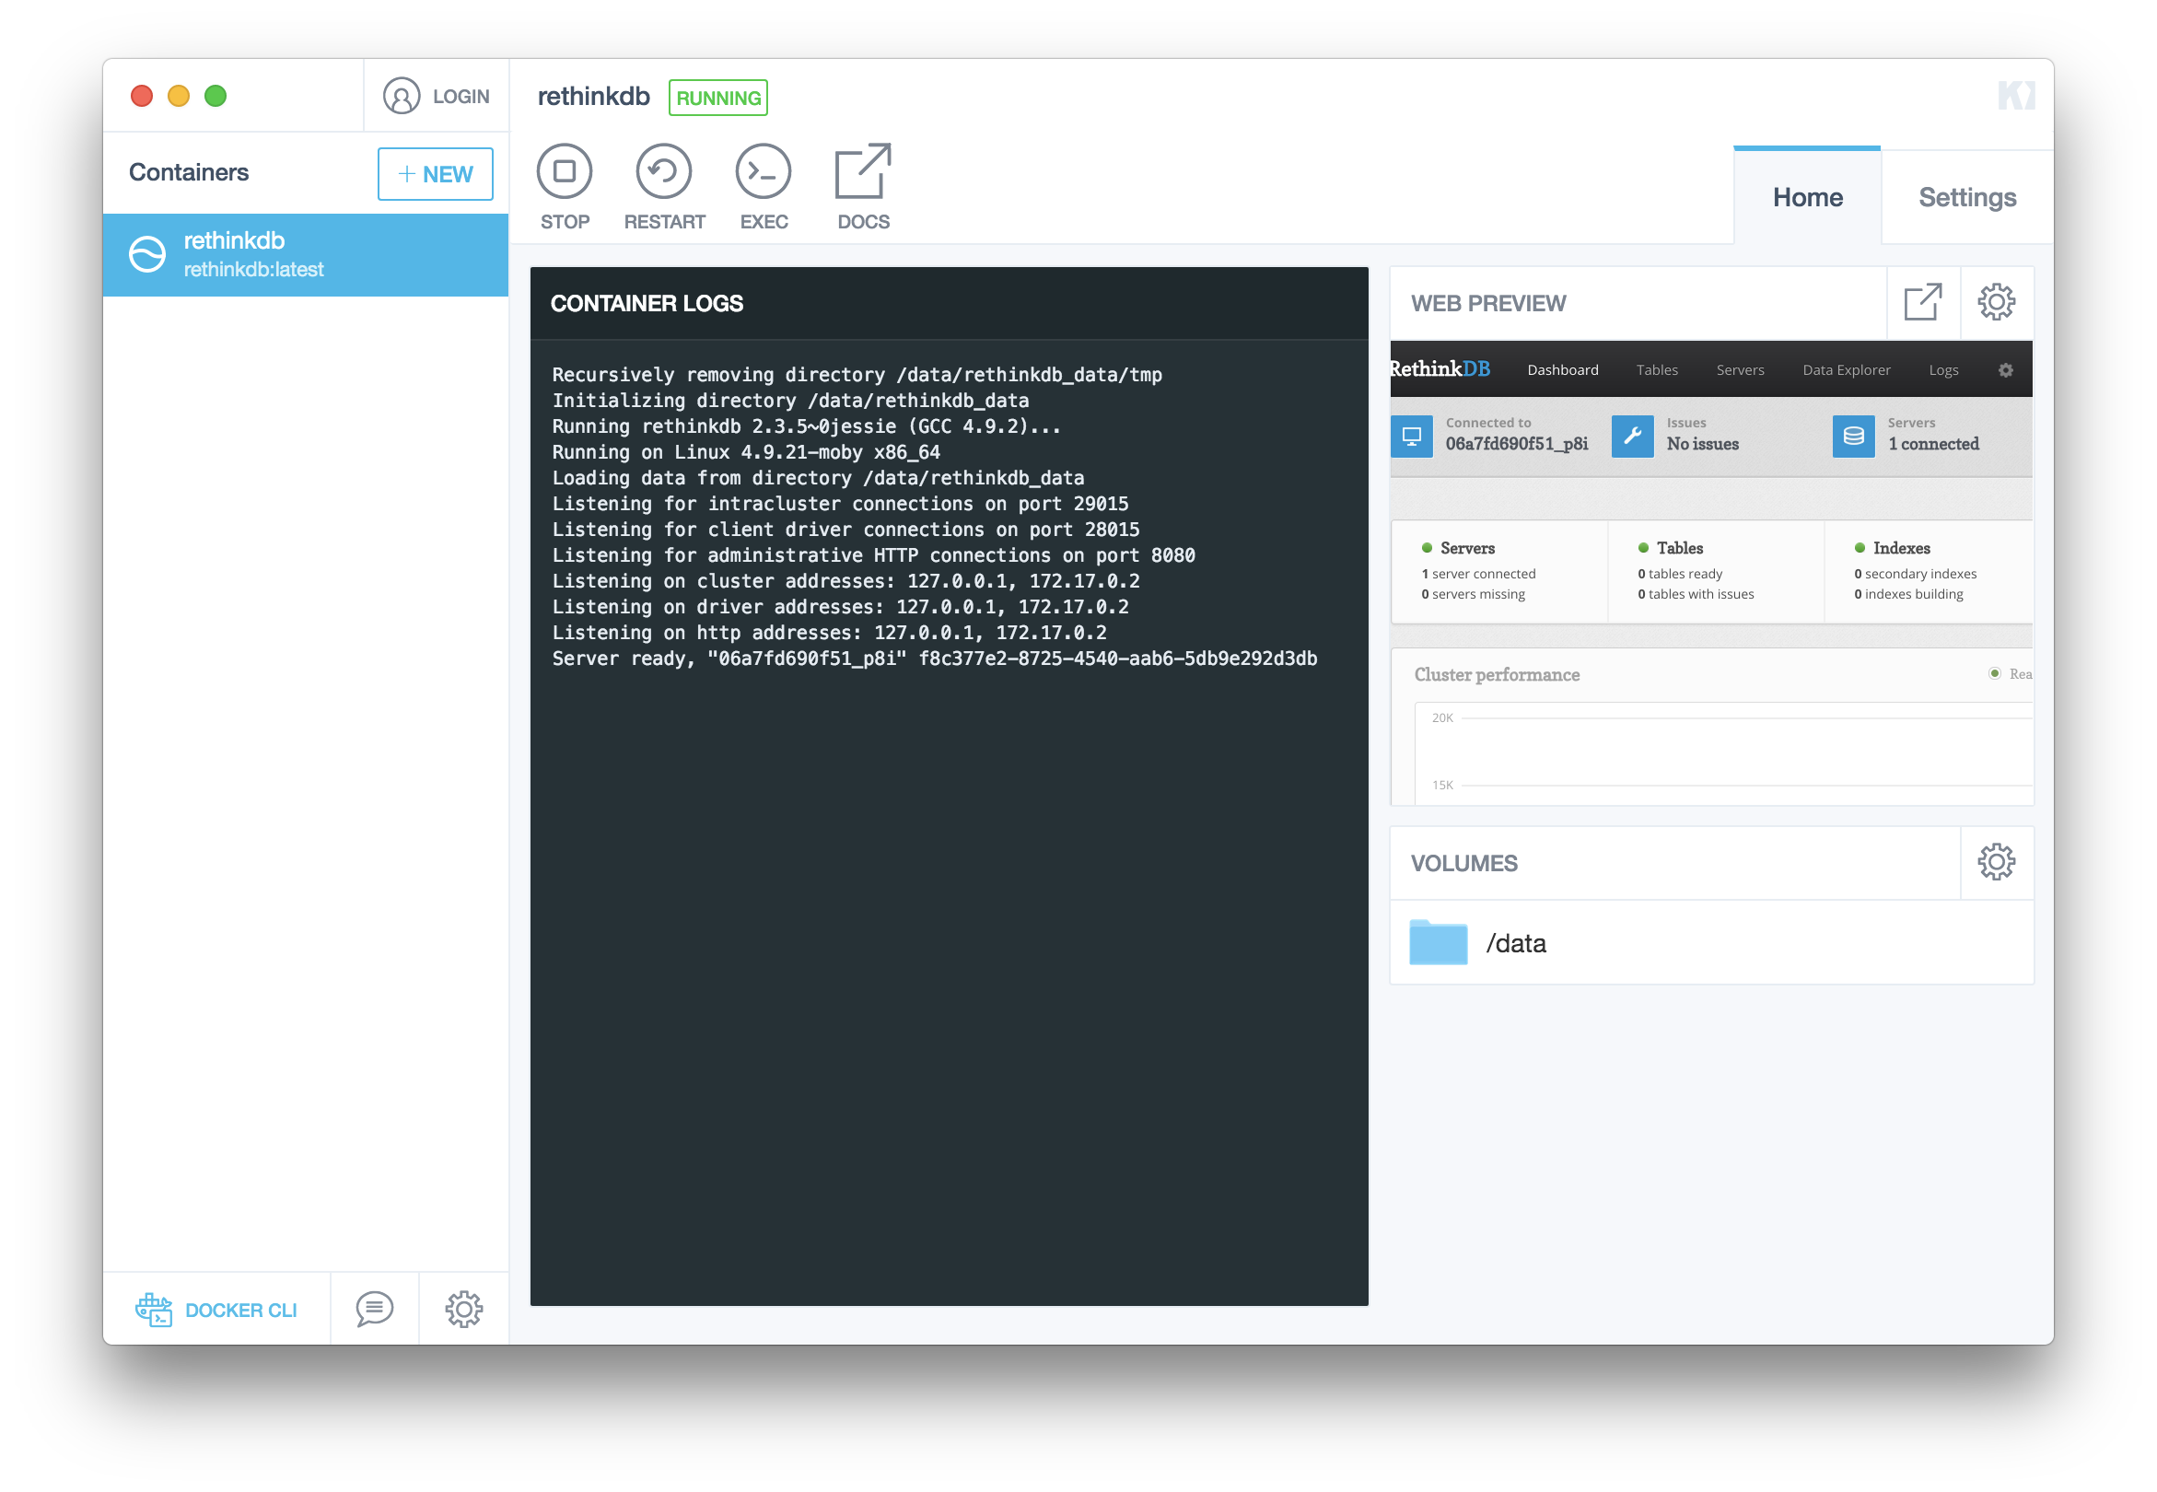Create a NEW container
Viewport: 2157px width, 1492px height.
pyautogui.click(x=435, y=174)
